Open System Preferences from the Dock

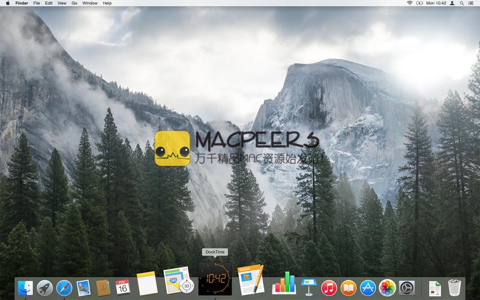coord(407,288)
